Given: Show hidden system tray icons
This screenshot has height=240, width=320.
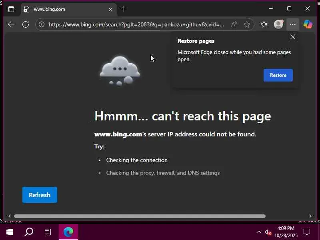Looking at the screenshot, I should point(258,232).
